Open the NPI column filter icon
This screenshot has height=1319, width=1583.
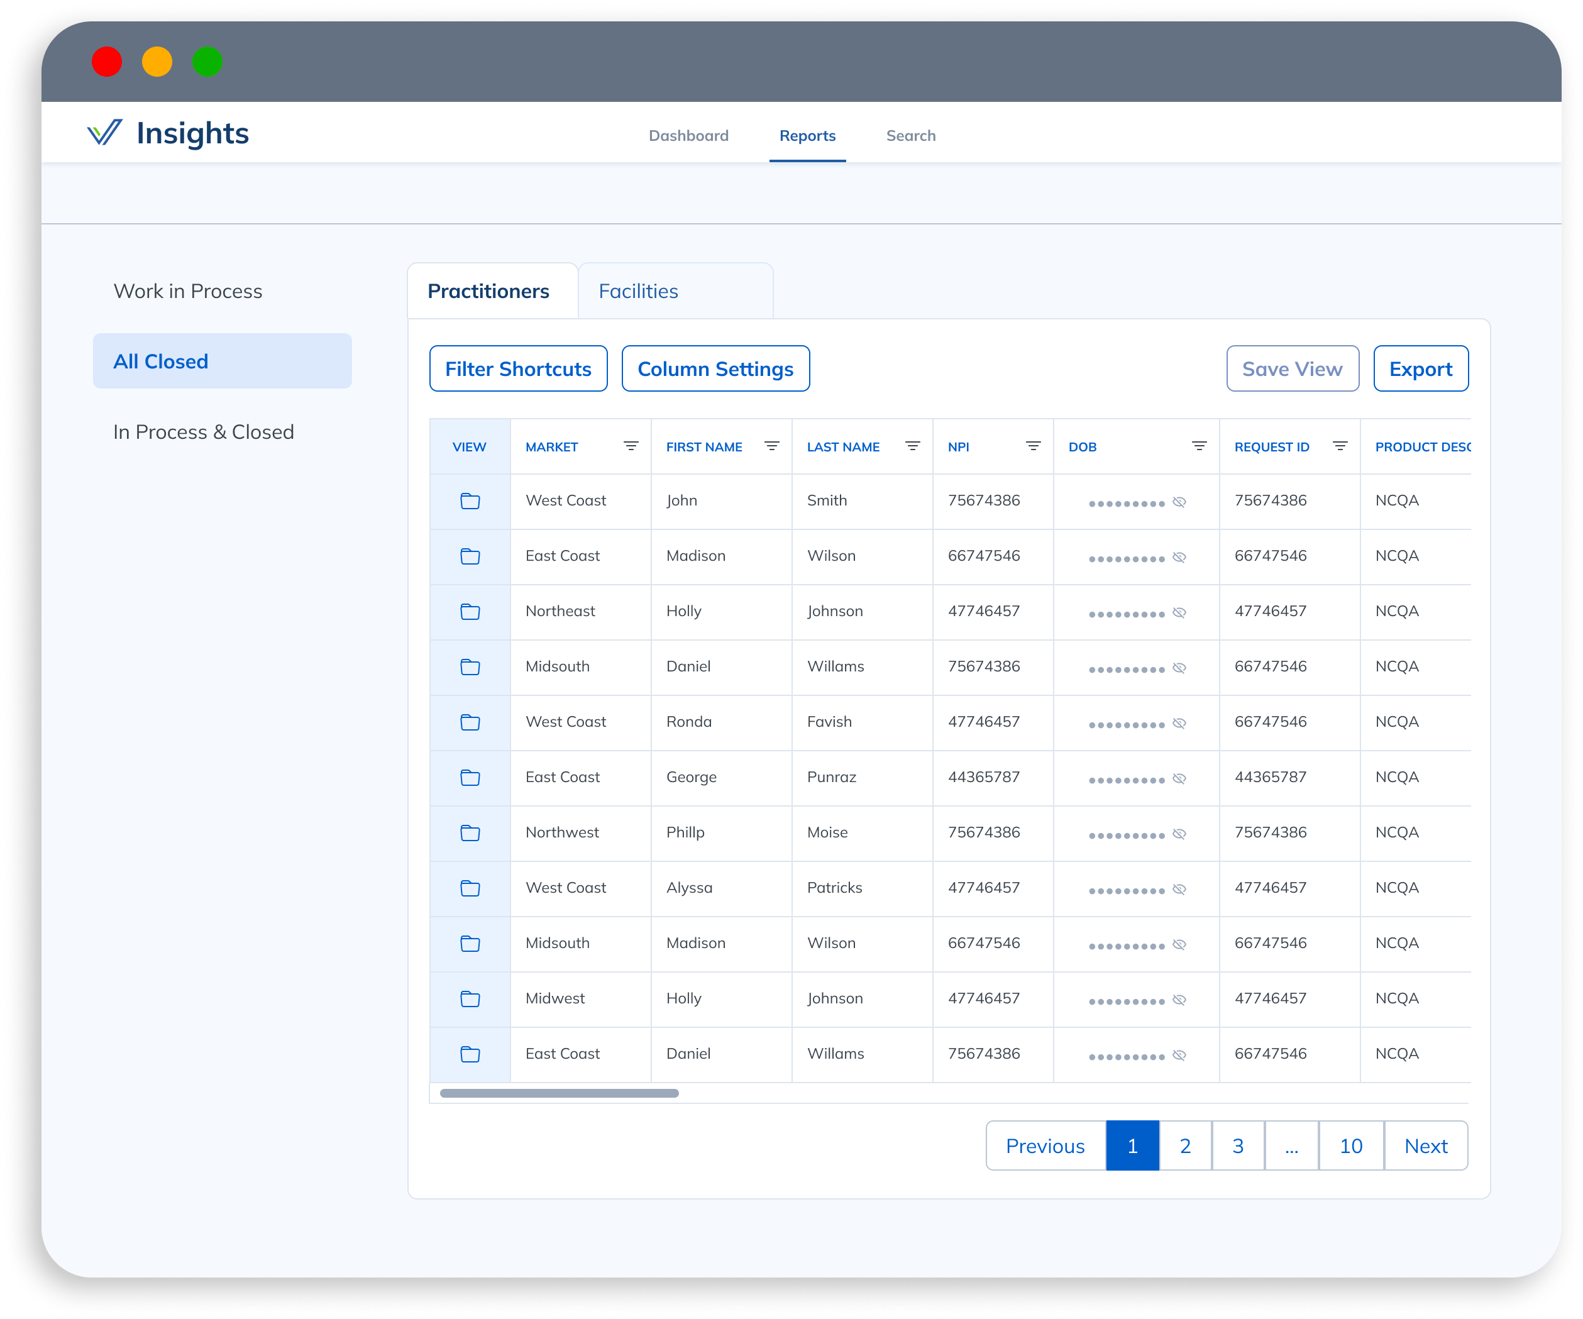click(1033, 446)
